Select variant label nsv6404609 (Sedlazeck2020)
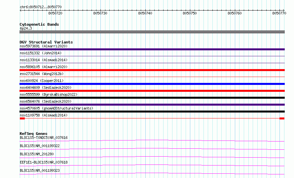Viewport: 294px width, 178px height. [x=46, y=88]
